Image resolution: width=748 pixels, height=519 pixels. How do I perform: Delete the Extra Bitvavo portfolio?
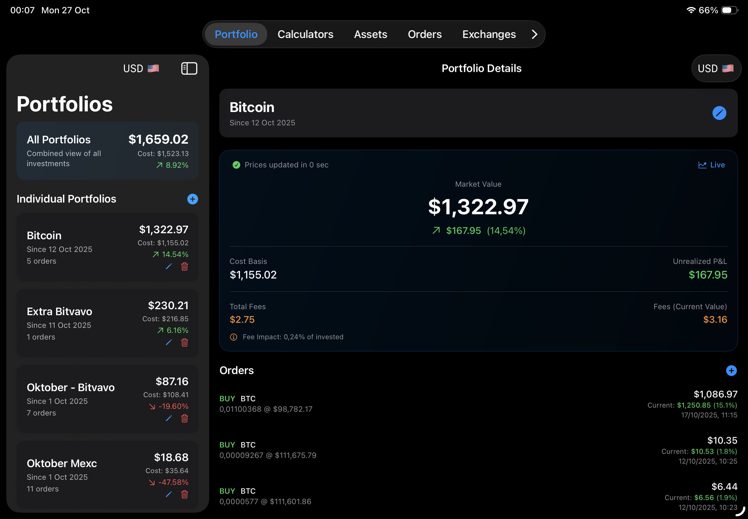click(184, 342)
